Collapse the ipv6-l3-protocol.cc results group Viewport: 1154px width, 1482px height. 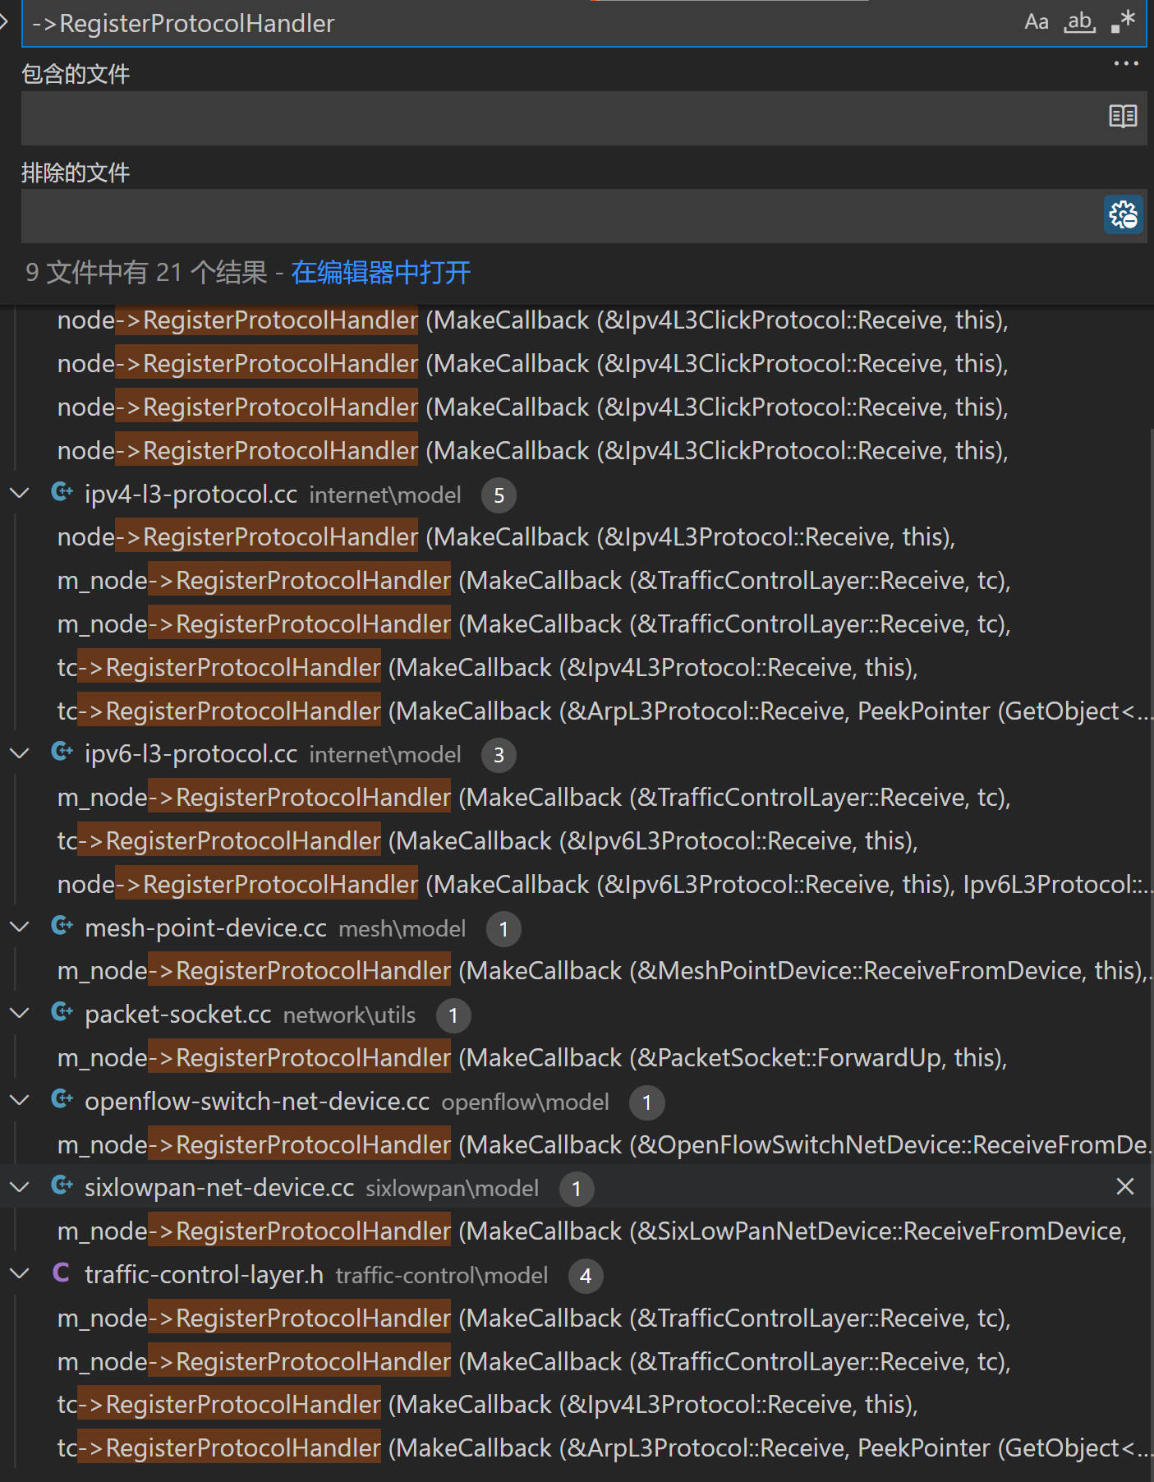point(19,753)
